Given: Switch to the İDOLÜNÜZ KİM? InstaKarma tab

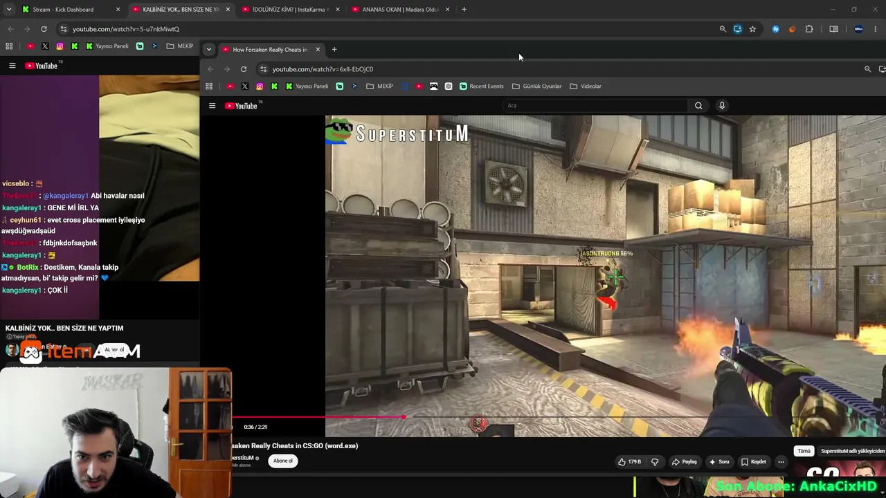Looking at the screenshot, I should coord(291,10).
